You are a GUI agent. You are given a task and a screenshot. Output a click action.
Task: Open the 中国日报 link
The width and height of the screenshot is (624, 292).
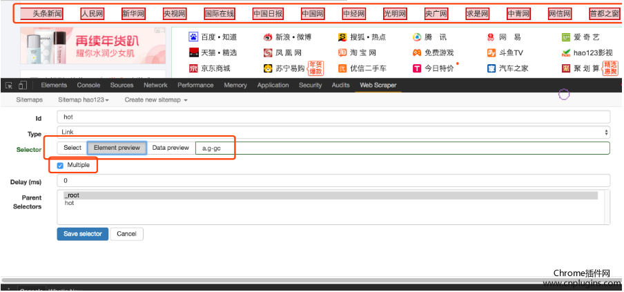(269, 14)
